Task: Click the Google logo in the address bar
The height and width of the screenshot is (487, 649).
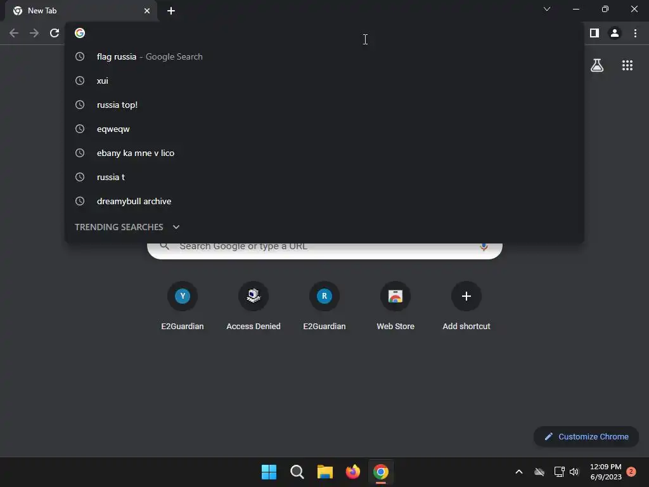Action: (80, 33)
